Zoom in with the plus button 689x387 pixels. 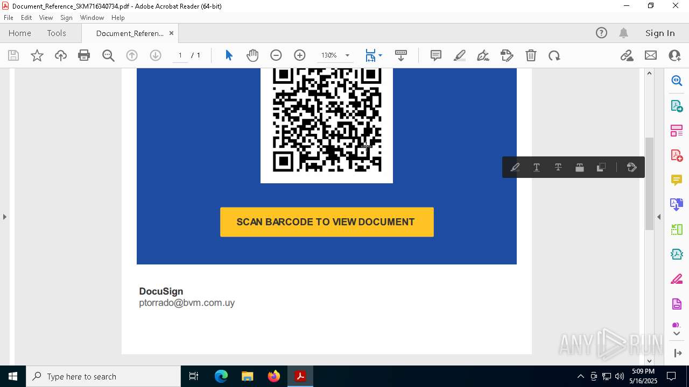300,55
